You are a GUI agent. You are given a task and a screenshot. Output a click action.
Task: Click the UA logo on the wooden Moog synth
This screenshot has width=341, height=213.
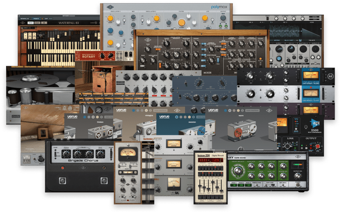point(148,40)
